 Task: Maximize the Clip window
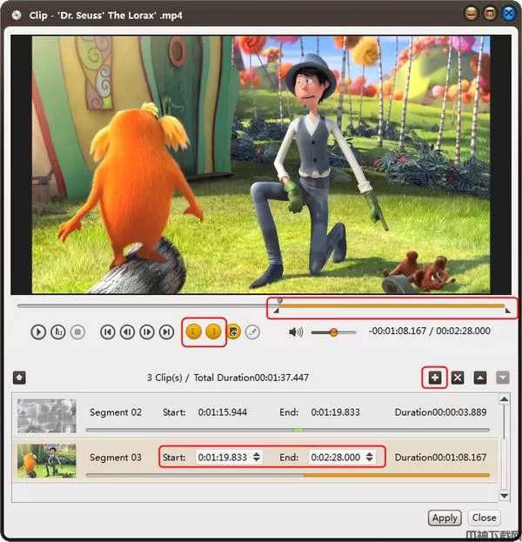490,14
